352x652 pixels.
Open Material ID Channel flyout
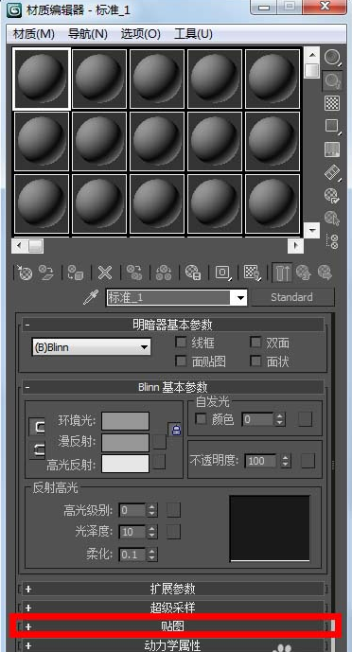(222, 273)
